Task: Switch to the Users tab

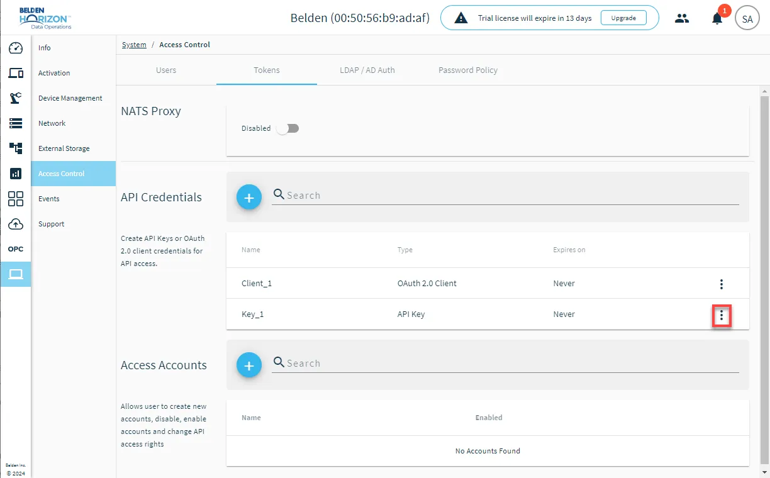Action: pos(166,70)
